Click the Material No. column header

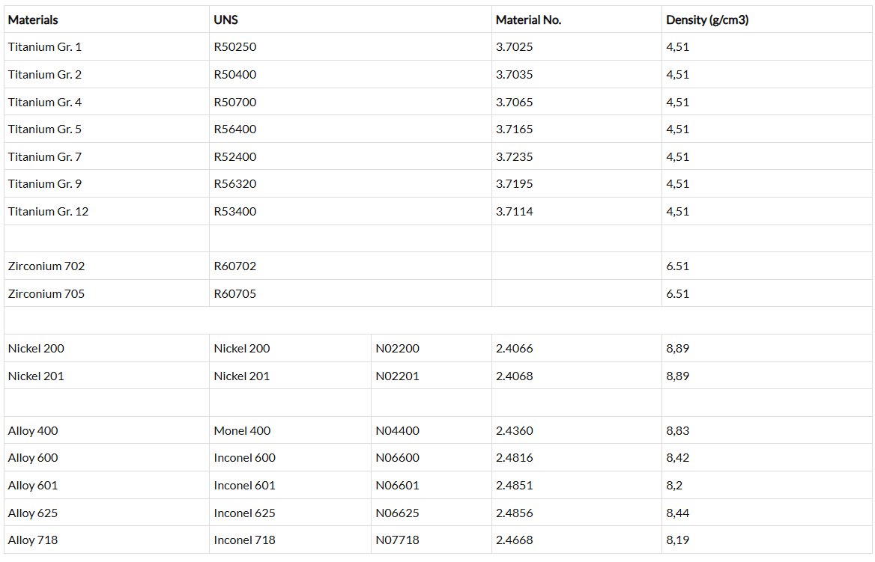(x=528, y=20)
